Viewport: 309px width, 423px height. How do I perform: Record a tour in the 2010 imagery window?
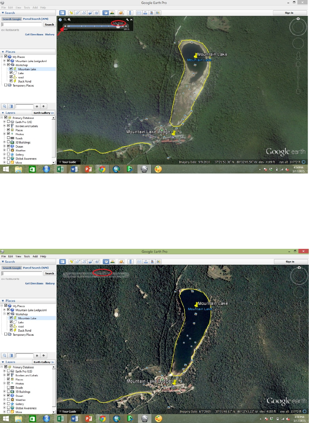point(97,13)
